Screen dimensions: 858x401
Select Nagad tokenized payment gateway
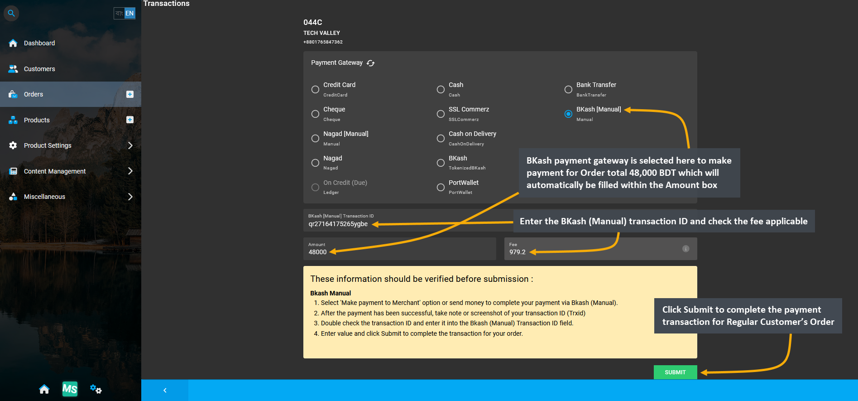click(315, 163)
